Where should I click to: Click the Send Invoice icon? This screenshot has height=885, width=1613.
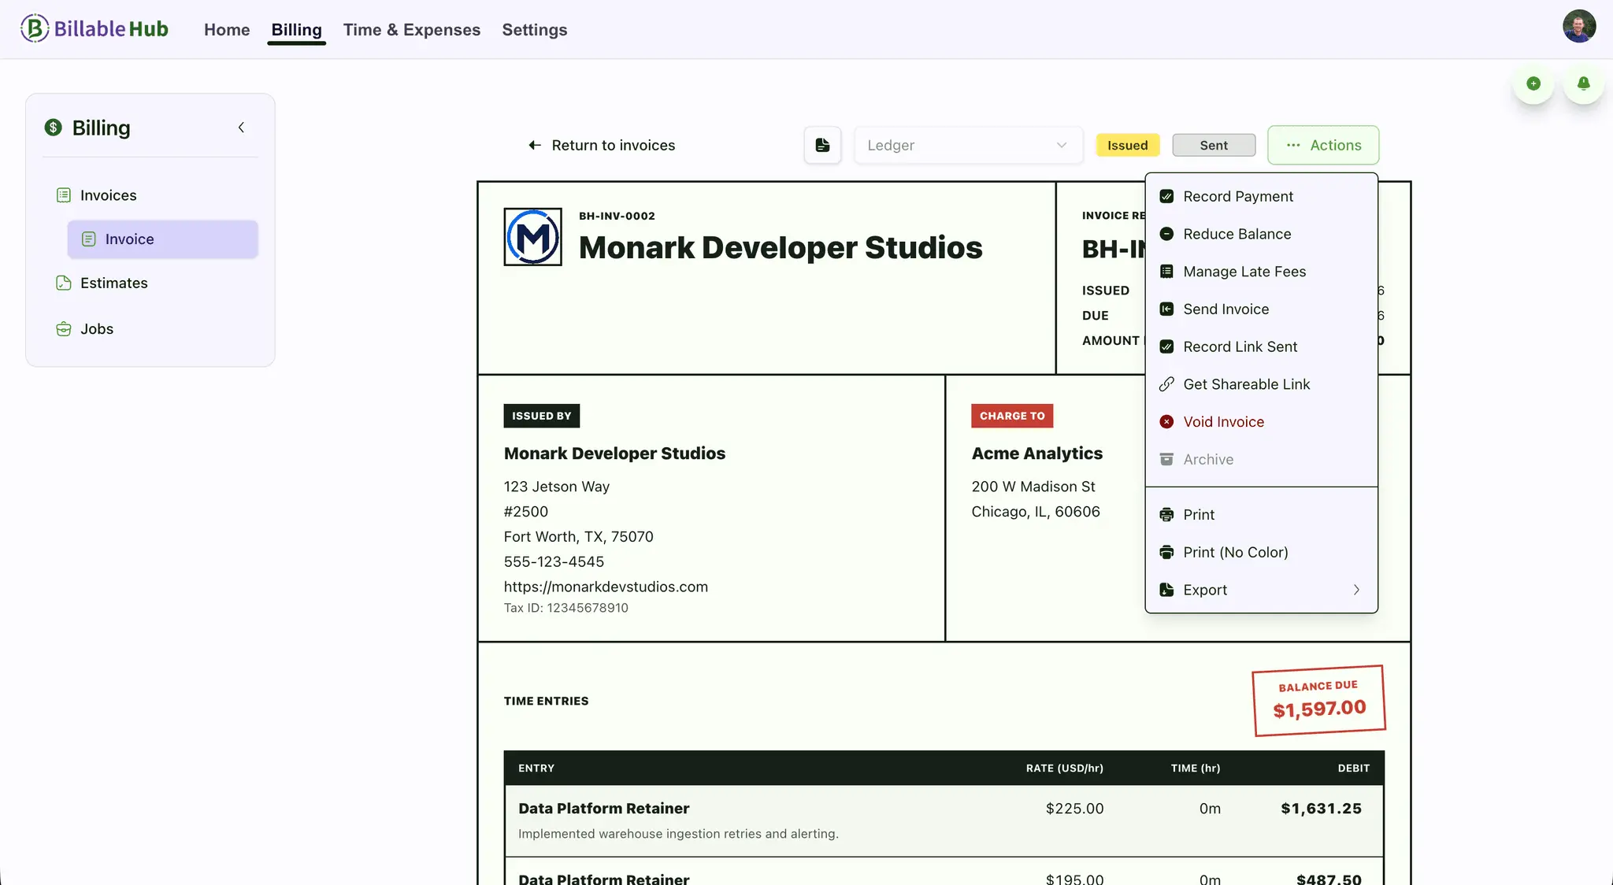point(1166,309)
